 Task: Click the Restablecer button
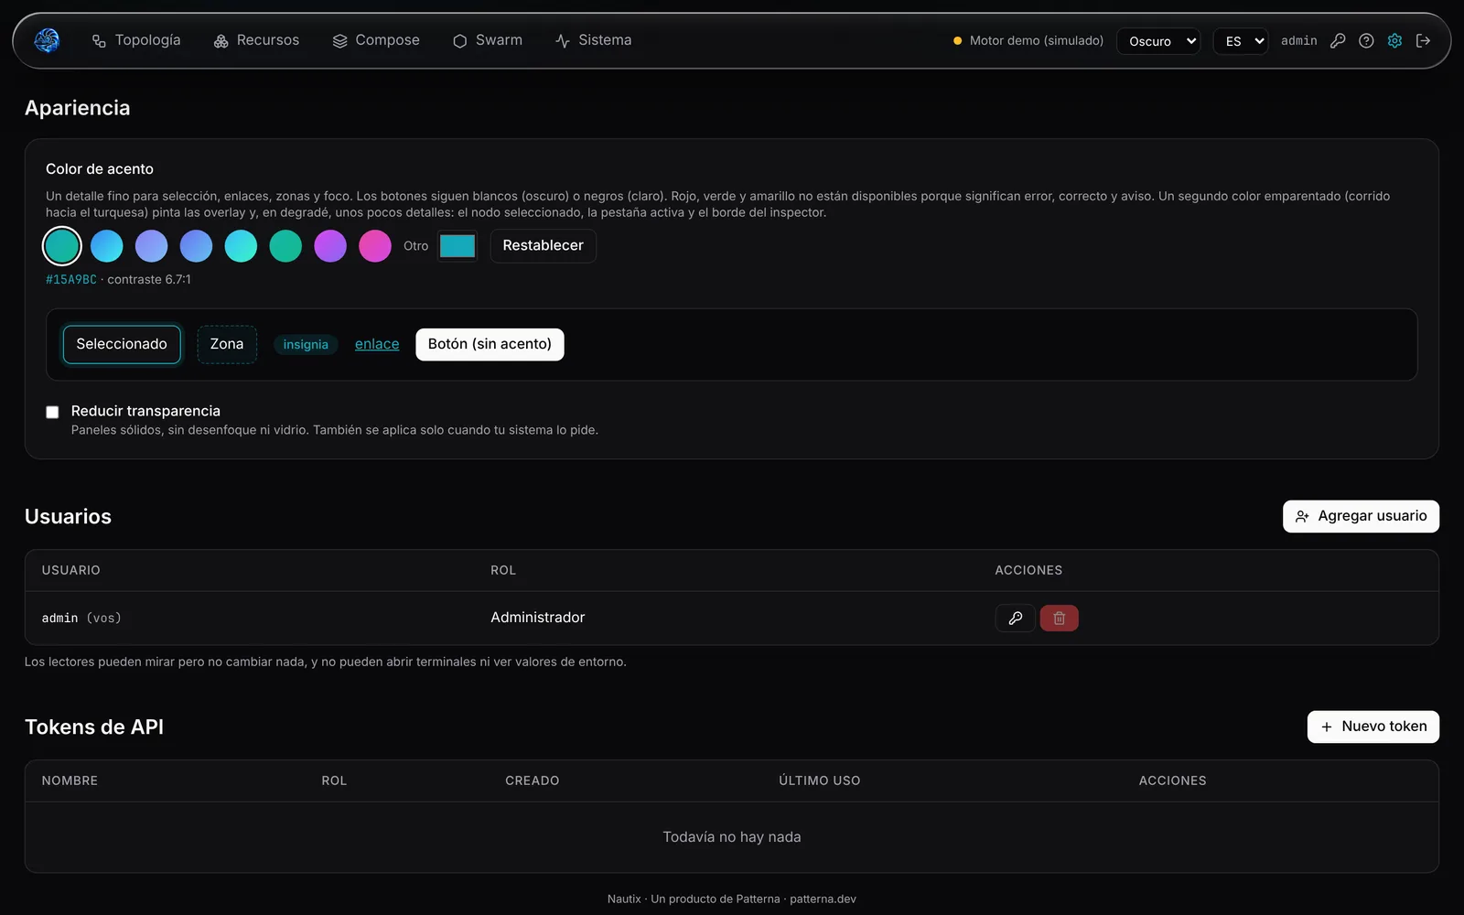click(544, 246)
